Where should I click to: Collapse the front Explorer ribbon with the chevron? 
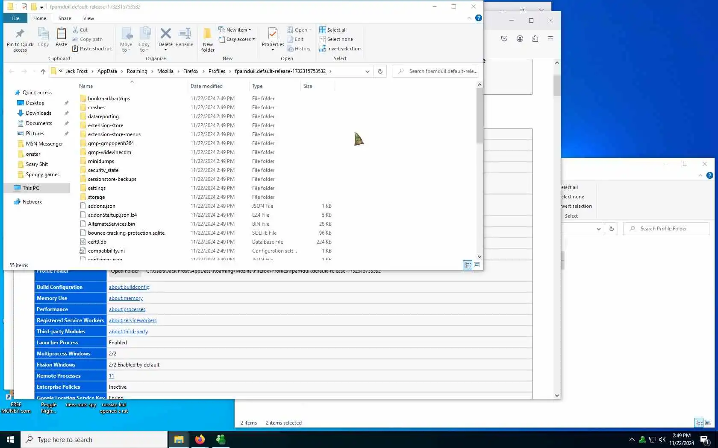[469, 18]
